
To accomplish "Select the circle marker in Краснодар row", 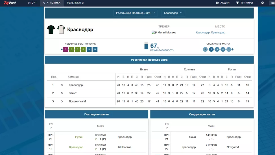I will point(62,85).
